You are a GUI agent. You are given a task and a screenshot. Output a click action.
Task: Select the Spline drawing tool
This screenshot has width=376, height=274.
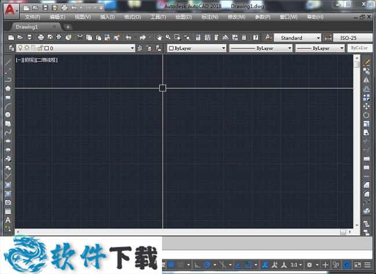8,132
